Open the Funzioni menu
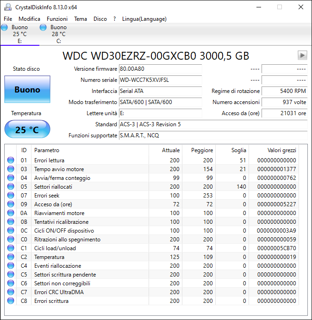Image resolution: width=312 pixels, height=320 pixels. pyautogui.click(x=57, y=19)
